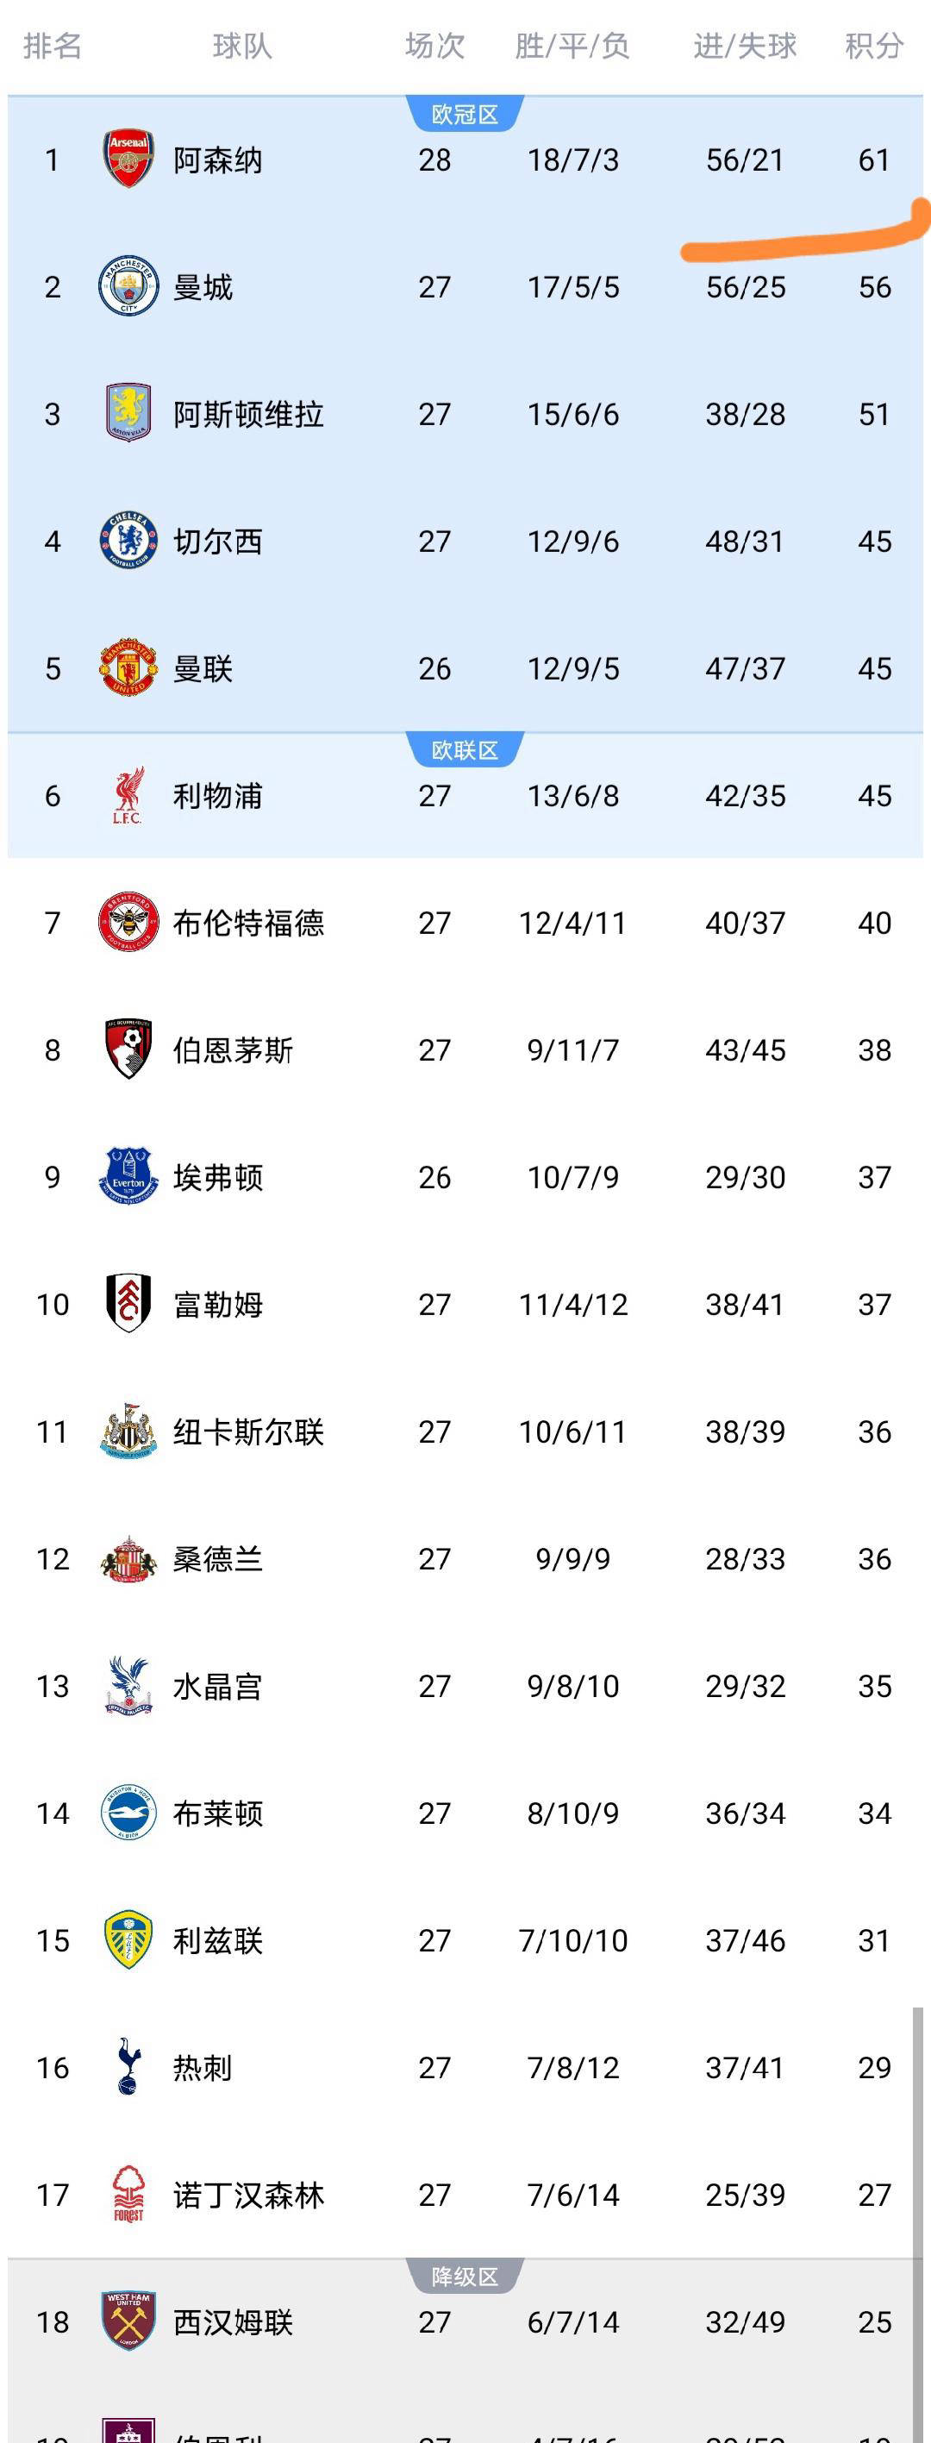Click the Arsenal club crest icon

coord(128,160)
